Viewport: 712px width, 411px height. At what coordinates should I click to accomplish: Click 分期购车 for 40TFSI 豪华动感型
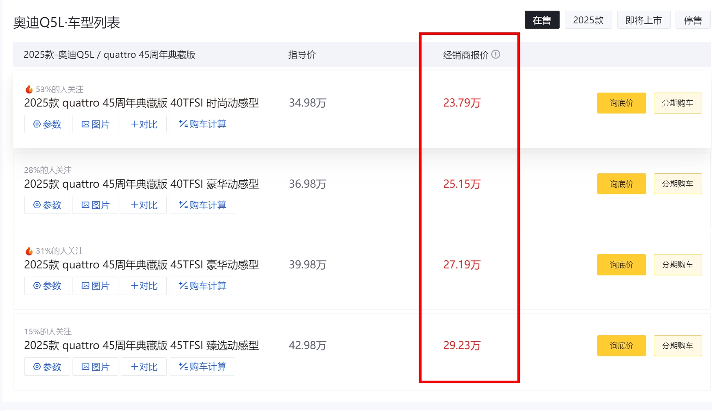(678, 184)
